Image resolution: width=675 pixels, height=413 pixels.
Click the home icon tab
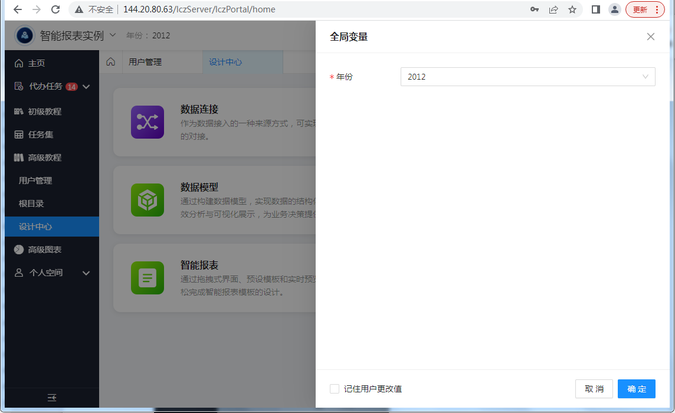110,62
